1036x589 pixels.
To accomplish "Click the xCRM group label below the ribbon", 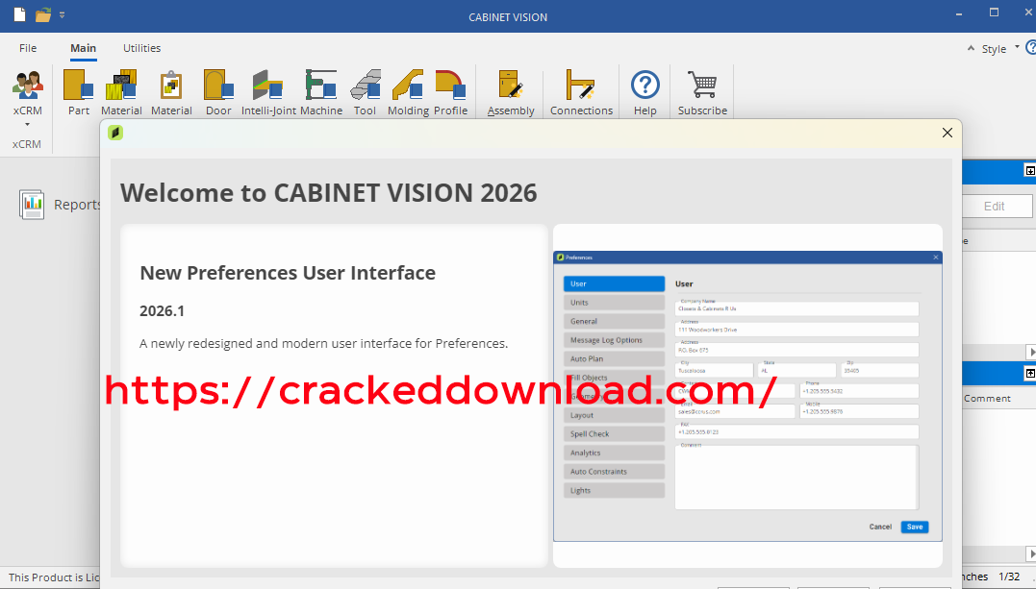I will (26, 144).
